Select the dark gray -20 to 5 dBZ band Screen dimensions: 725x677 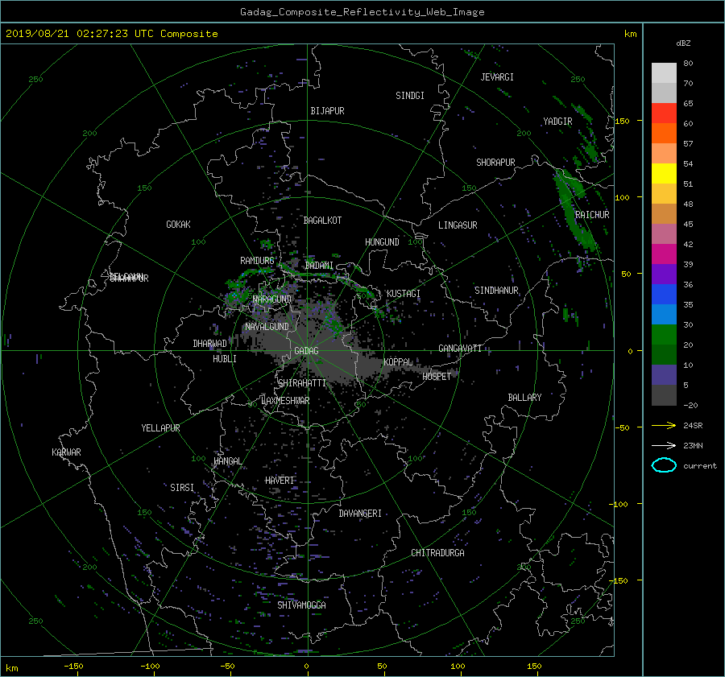click(664, 395)
